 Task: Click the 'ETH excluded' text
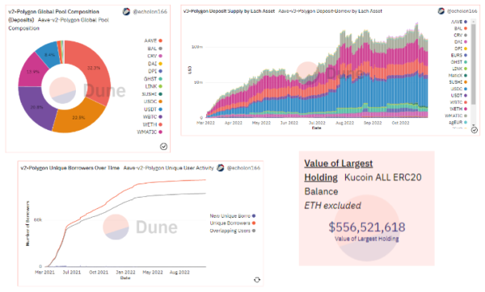[x=333, y=206]
